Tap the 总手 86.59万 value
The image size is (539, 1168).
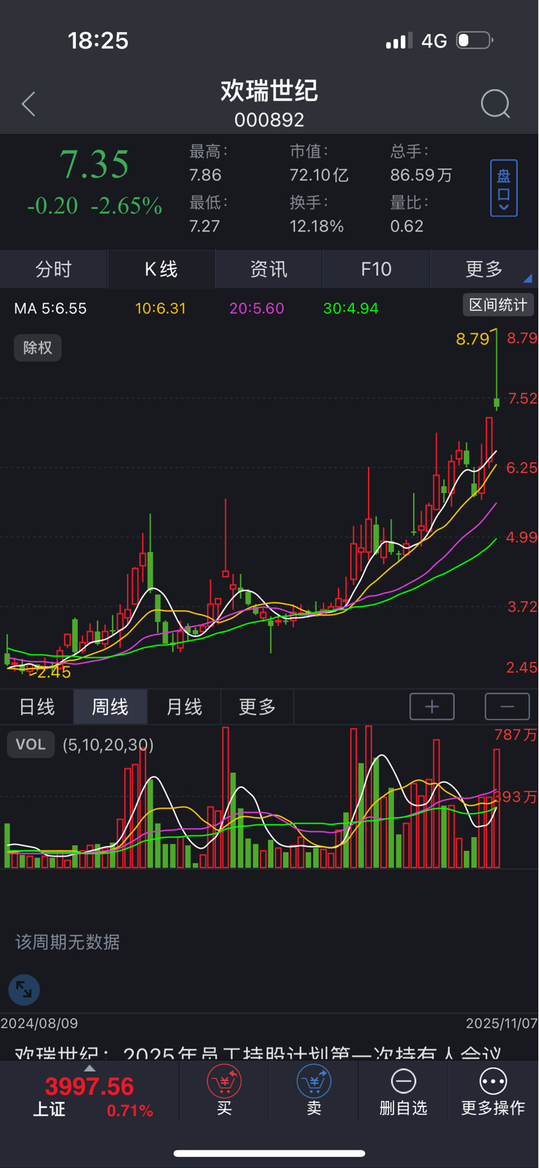coord(421,175)
